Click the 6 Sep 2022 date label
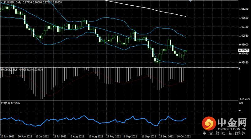251x139 pixels. [x=130, y=136]
